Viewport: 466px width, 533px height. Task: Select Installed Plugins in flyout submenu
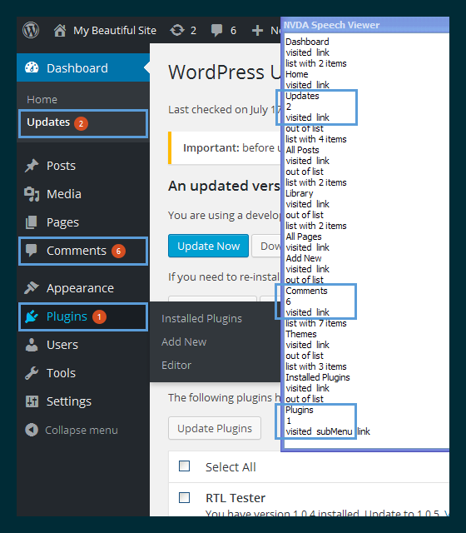(201, 318)
